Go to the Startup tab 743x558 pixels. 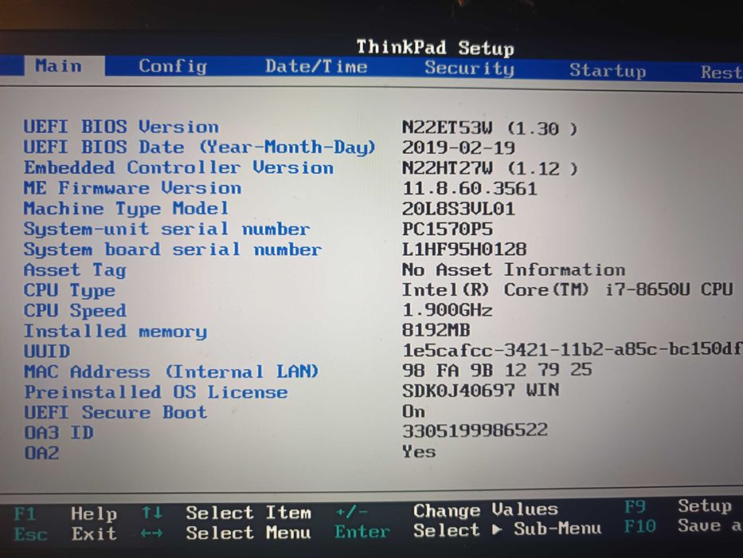pyautogui.click(x=608, y=71)
